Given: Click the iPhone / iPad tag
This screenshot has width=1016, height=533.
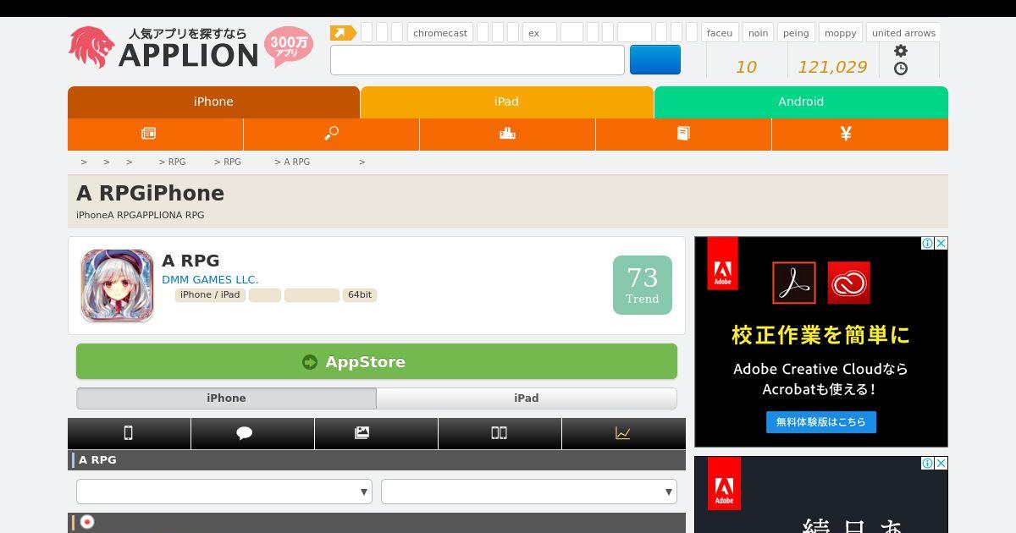Looking at the screenshot, I should (210, 295).
